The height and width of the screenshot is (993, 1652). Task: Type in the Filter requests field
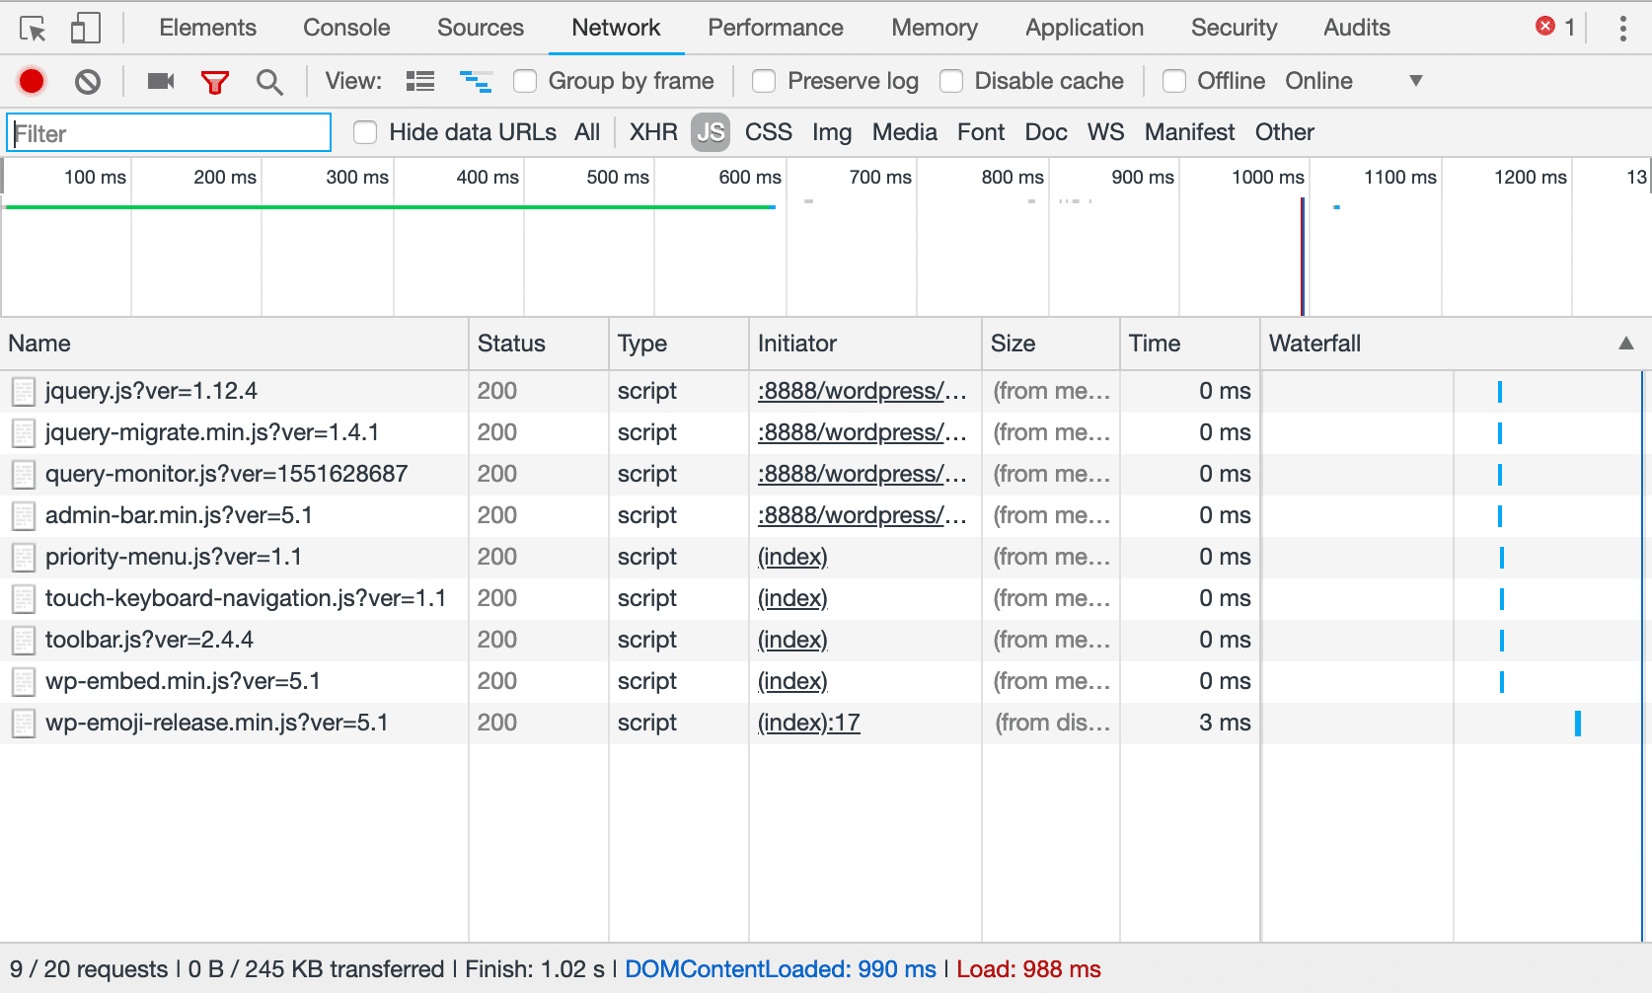(168, 131)
